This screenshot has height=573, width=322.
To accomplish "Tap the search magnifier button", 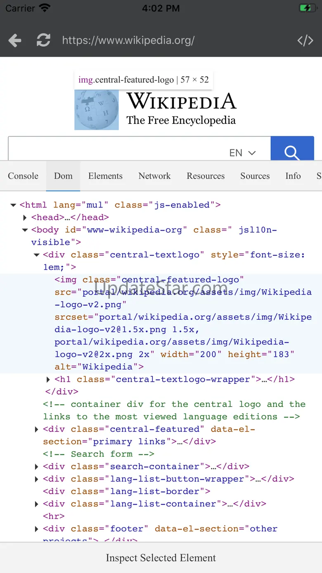I will 292,148.
